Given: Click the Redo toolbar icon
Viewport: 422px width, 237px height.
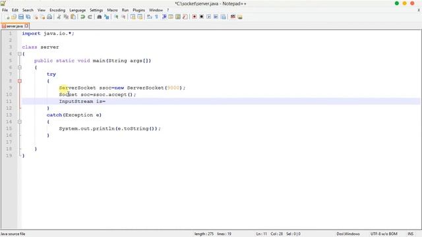Looking at the screenshot, I should [90, 17].
